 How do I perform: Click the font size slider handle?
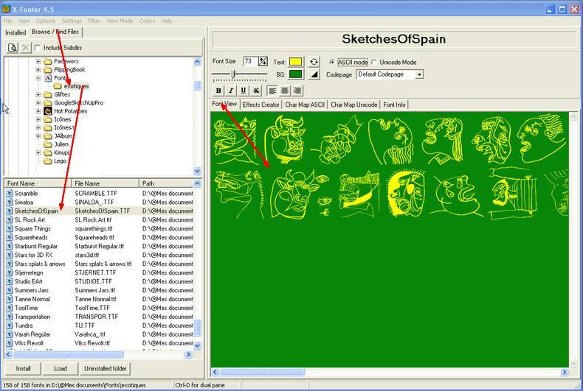[x=232, y=74]
